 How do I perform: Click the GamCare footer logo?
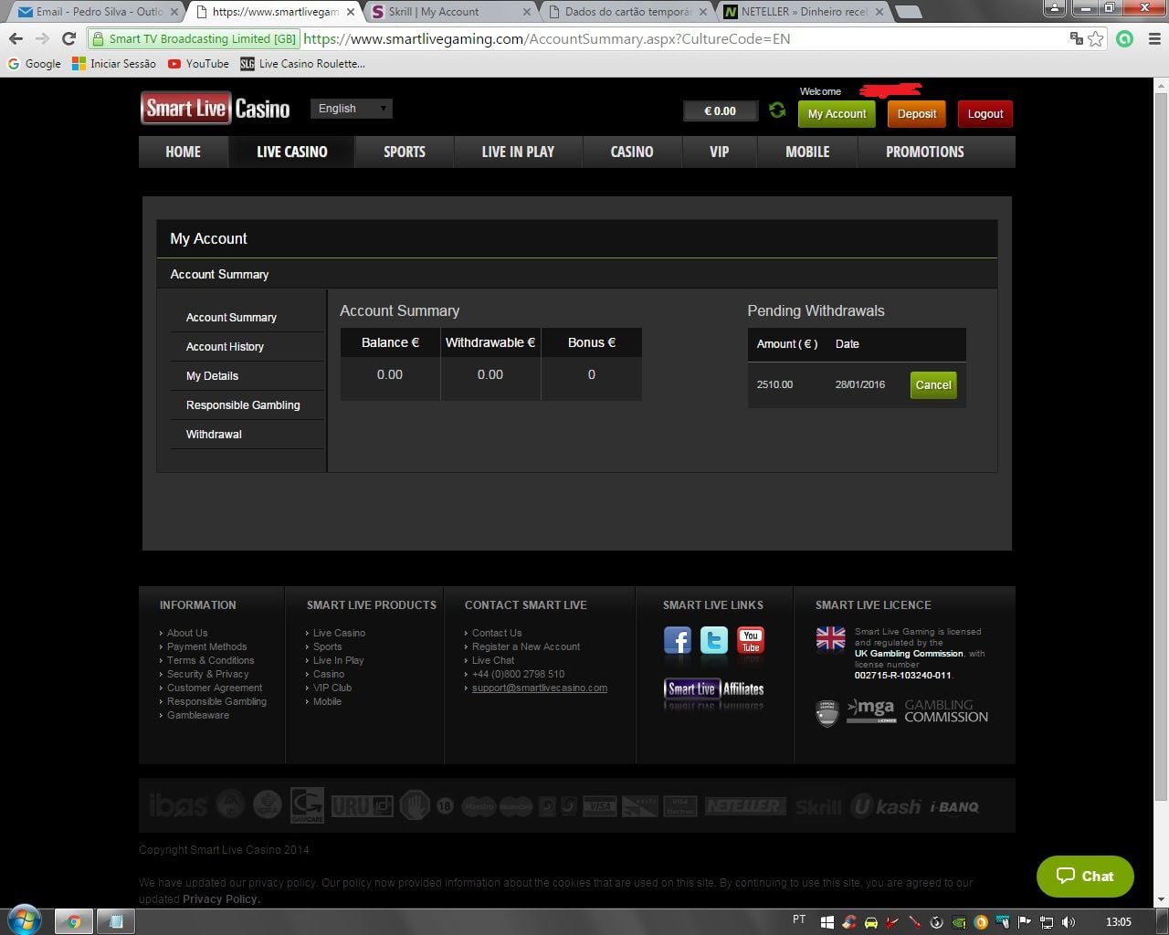pos(307,805)
